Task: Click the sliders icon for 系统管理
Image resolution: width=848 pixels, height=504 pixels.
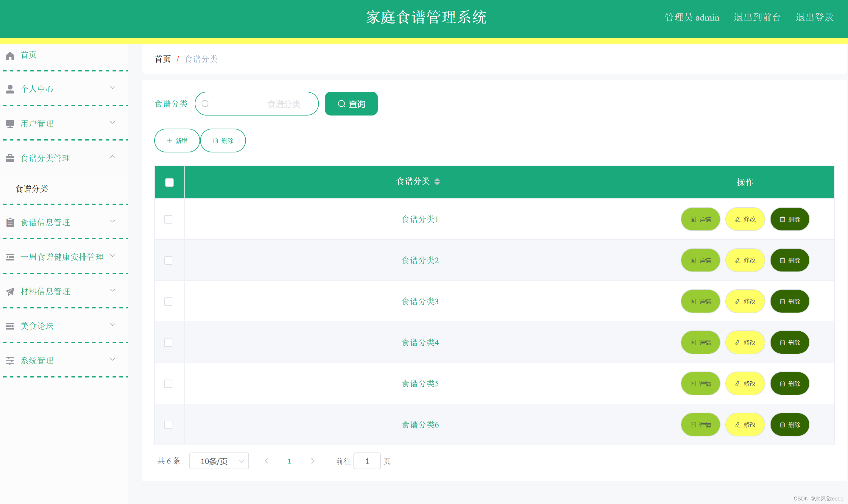Action: click(x=10, y=361)
